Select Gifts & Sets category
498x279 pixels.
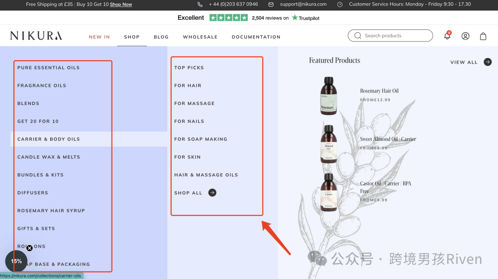[x=36, y=228]
